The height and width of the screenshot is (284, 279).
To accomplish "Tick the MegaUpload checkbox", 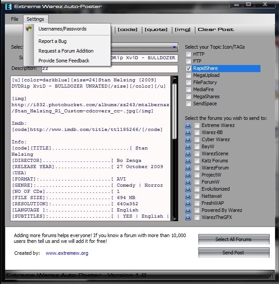I will (x=188, y=75).
